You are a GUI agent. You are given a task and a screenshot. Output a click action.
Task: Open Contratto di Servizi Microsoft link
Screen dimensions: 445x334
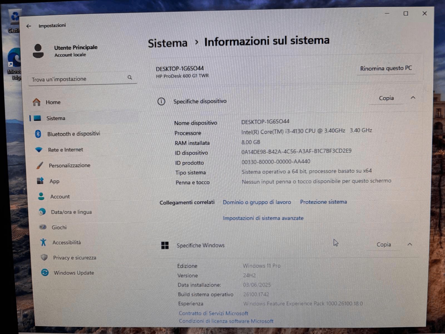pos(213,313)
